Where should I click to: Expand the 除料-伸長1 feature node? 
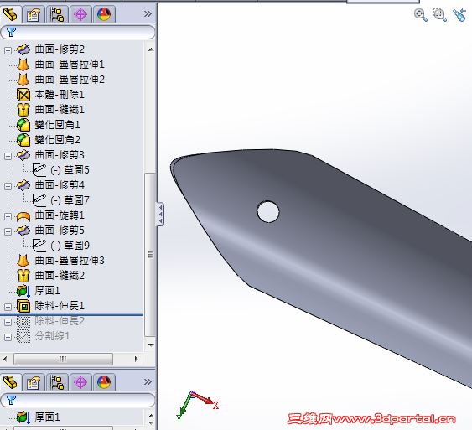pos(8,307)
